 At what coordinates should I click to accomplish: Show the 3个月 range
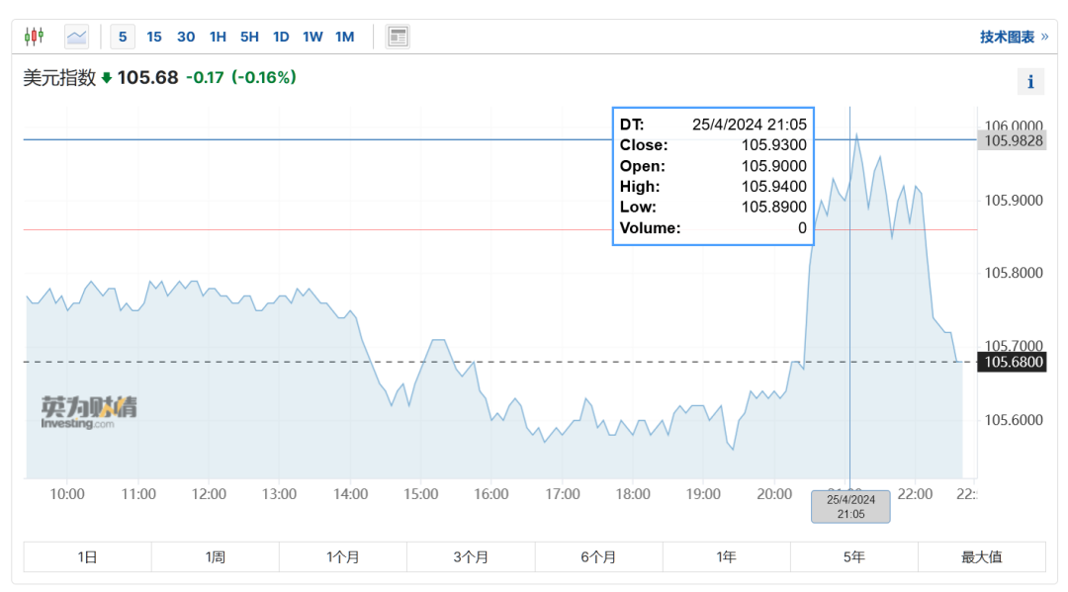(x=471, y=556)
